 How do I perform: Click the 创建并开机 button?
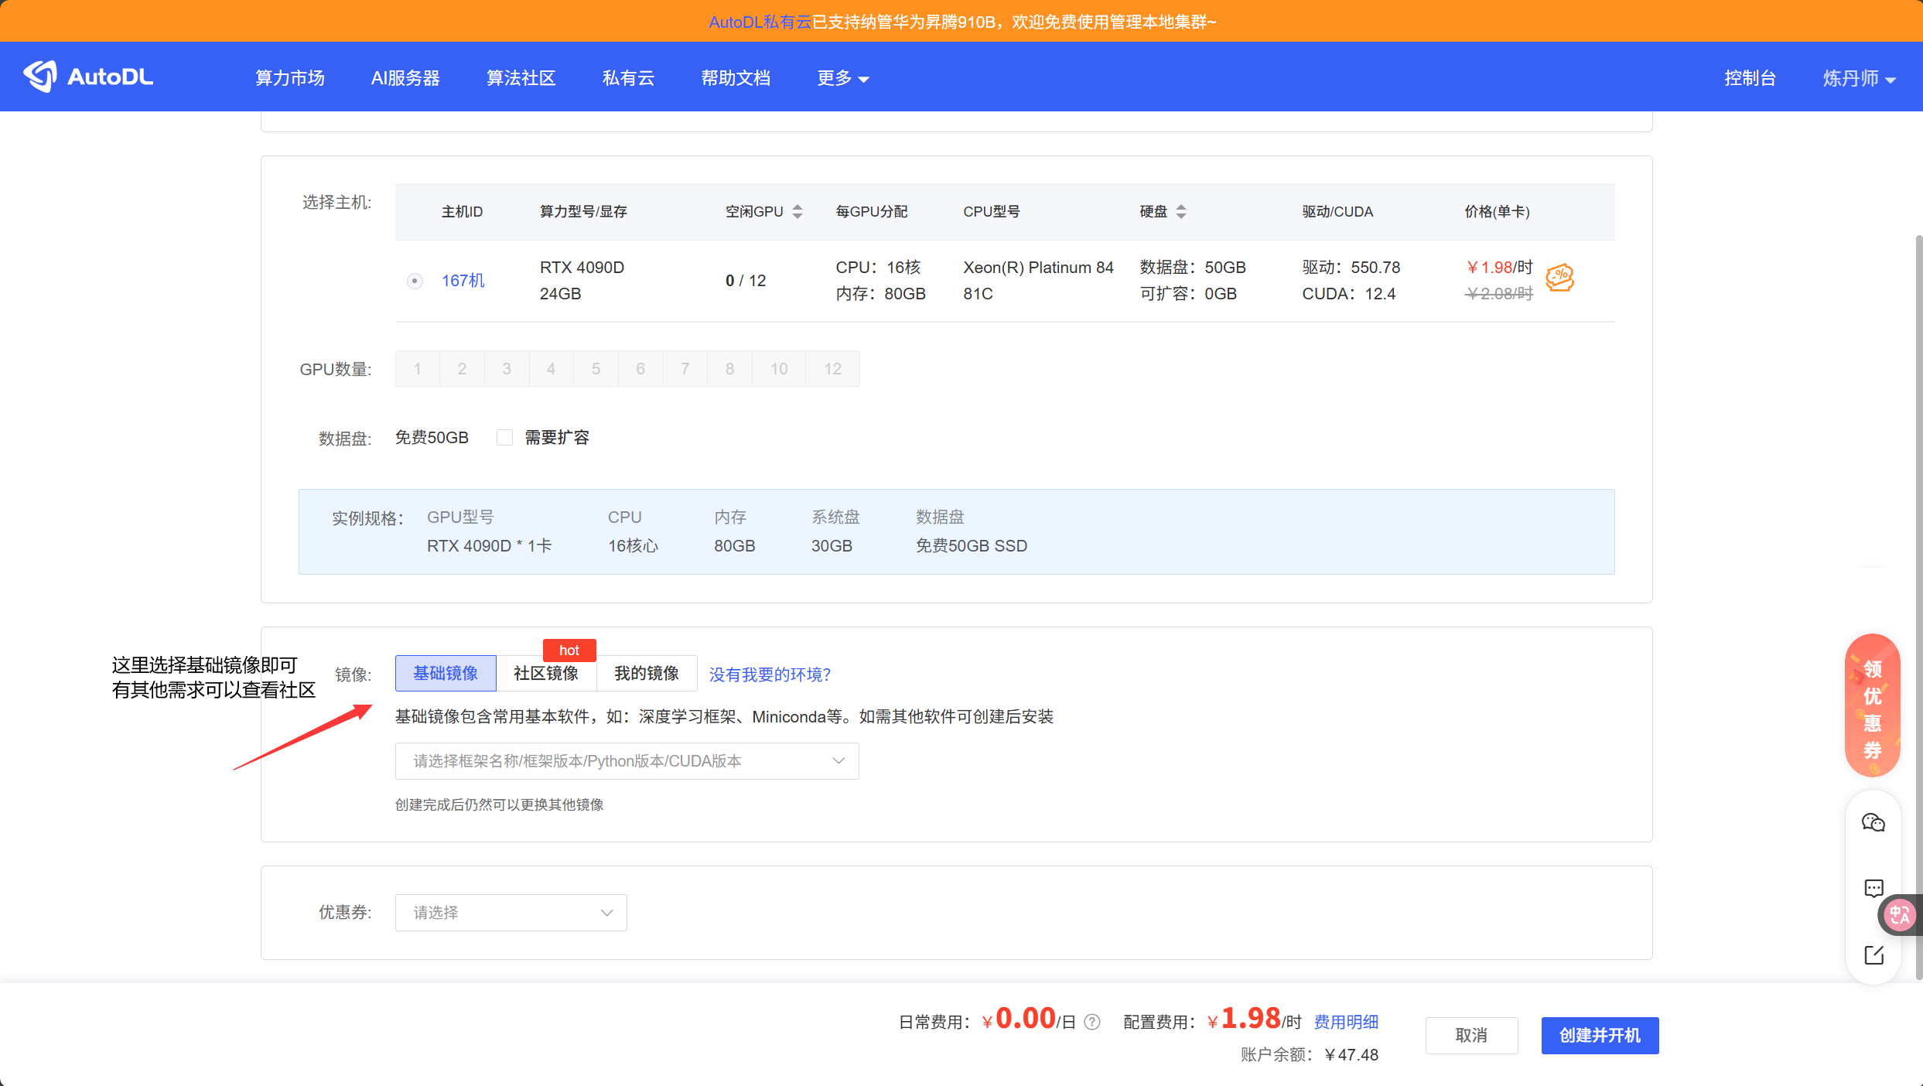click(1599, 1035)
